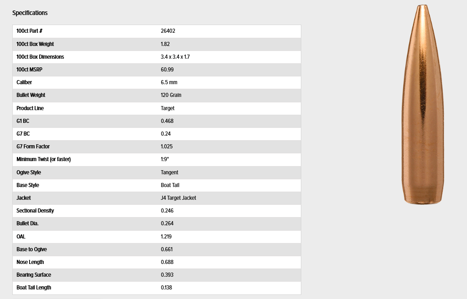Click the G7 Form Factor value 1.025

(167, 147)
